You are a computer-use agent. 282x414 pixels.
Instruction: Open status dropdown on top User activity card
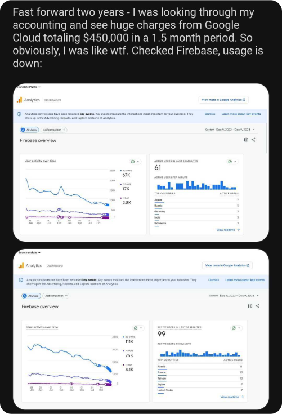[135, 162]
